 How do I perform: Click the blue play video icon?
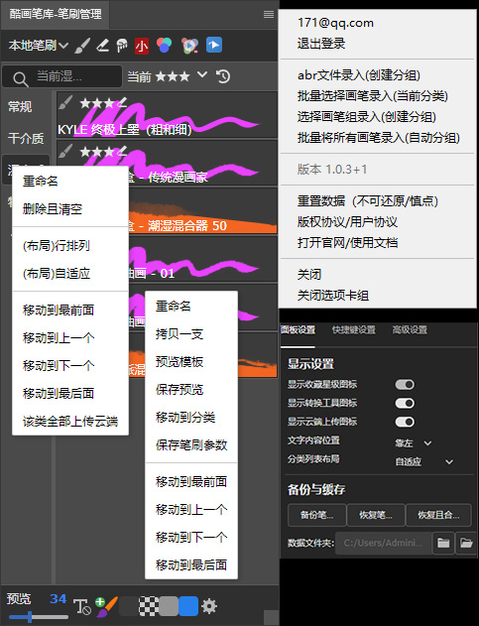click(x=214, y=45)
